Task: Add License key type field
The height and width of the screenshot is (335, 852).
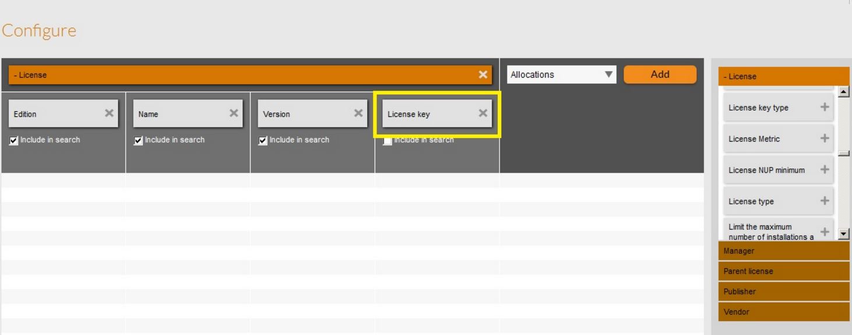Action: pyautogui.click(x=825, y=107)
